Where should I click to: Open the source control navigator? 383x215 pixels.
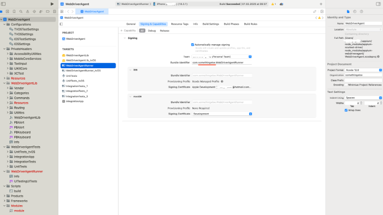coord(7,11)
